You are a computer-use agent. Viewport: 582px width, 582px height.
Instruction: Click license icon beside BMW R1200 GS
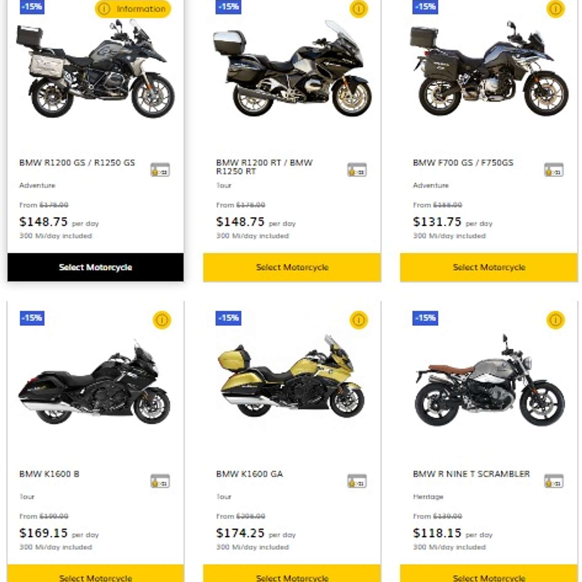(160, 170)
